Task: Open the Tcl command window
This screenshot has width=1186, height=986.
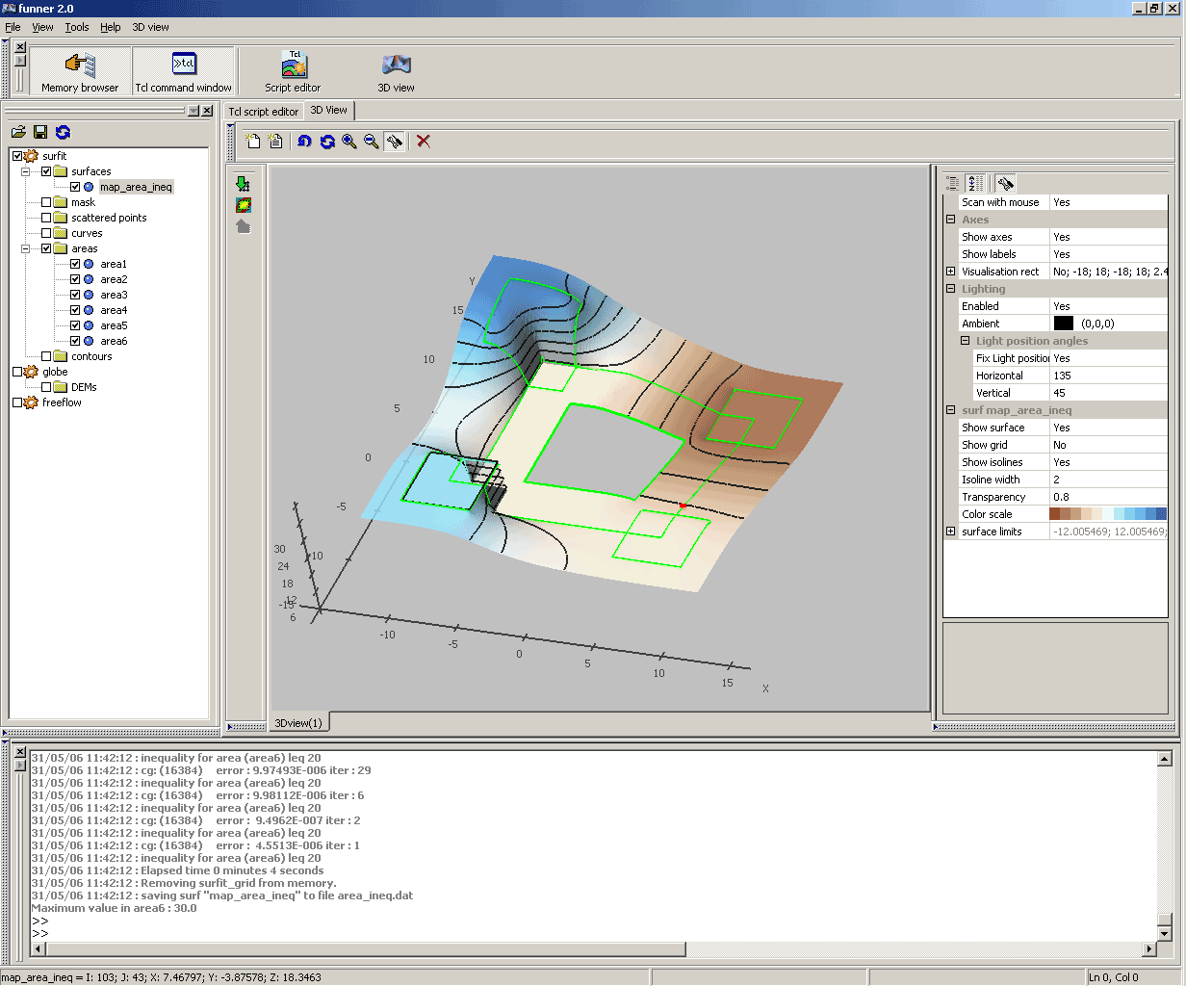Action: pos(183,71)
